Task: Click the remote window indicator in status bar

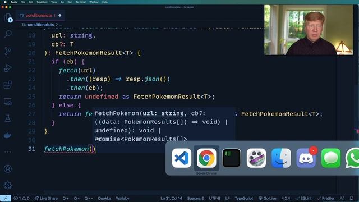Action: click(5, 198)
